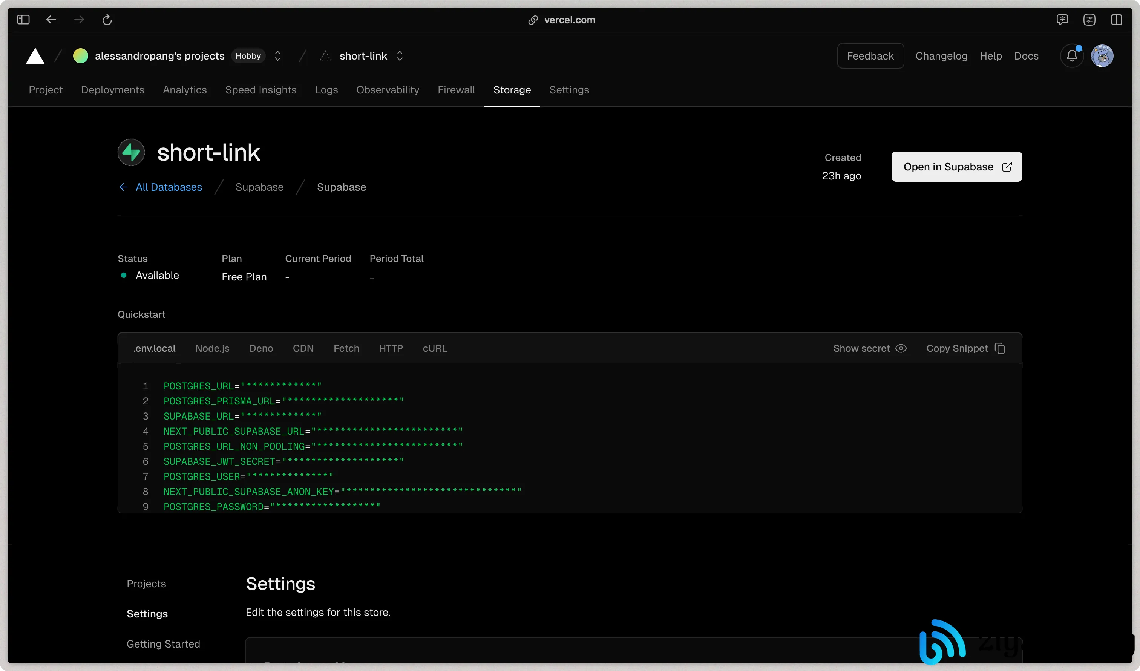Switch snippet to Deno
The width and height of the screenshot is (1140, 671).
261,348
